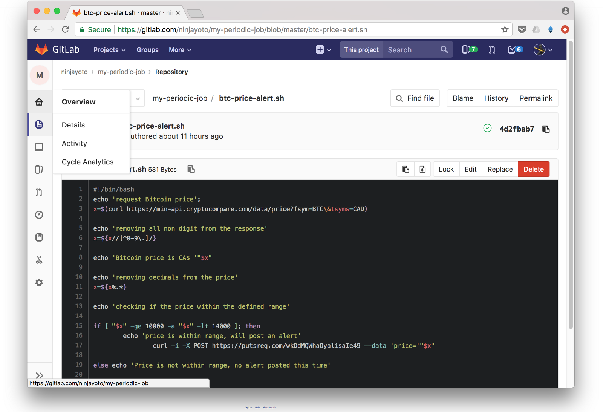The width and height of the screenshot is (603, 412).
Task: Copy the commit SHA 4d2fbab7
Action: coord(546,129)
